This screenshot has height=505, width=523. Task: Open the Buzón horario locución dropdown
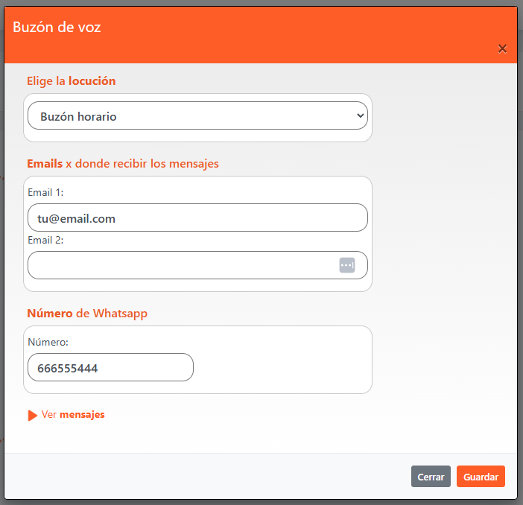click(x=197, y=115)
